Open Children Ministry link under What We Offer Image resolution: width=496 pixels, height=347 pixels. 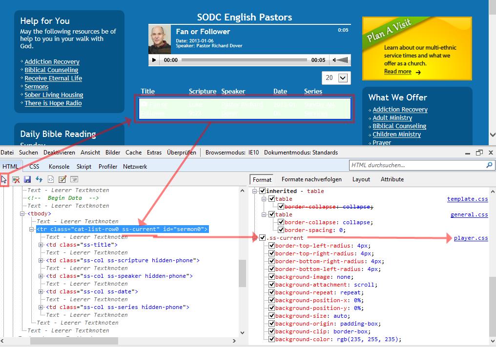(397, 134)
